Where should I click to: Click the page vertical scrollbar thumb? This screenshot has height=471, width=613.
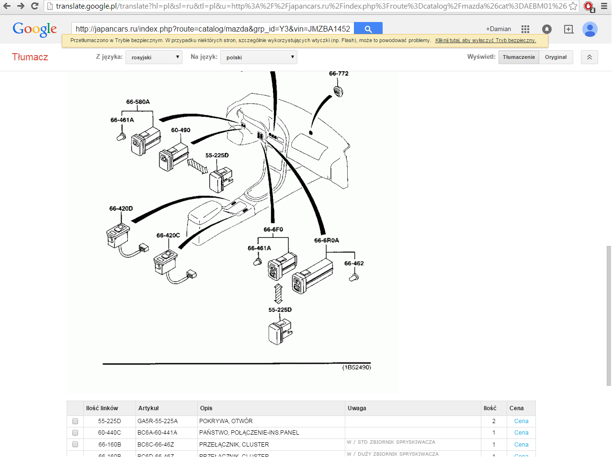(609, 316)
